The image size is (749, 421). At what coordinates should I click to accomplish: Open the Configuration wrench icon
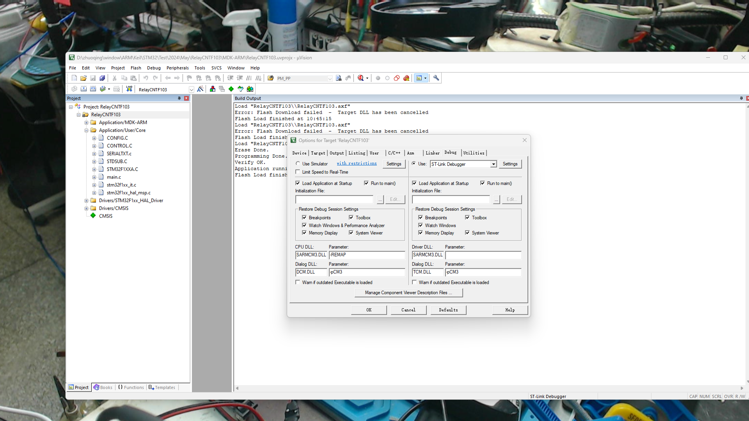pos(436,78)
